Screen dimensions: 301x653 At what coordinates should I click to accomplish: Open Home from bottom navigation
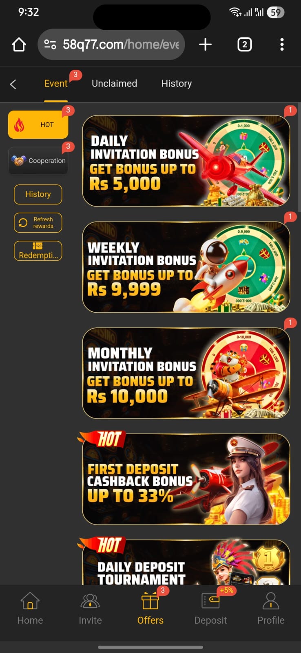click(30, 609)
